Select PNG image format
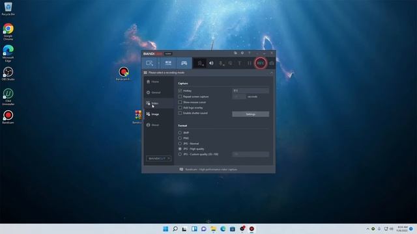This screenshot has width=417, height=234. pos(180,138)
